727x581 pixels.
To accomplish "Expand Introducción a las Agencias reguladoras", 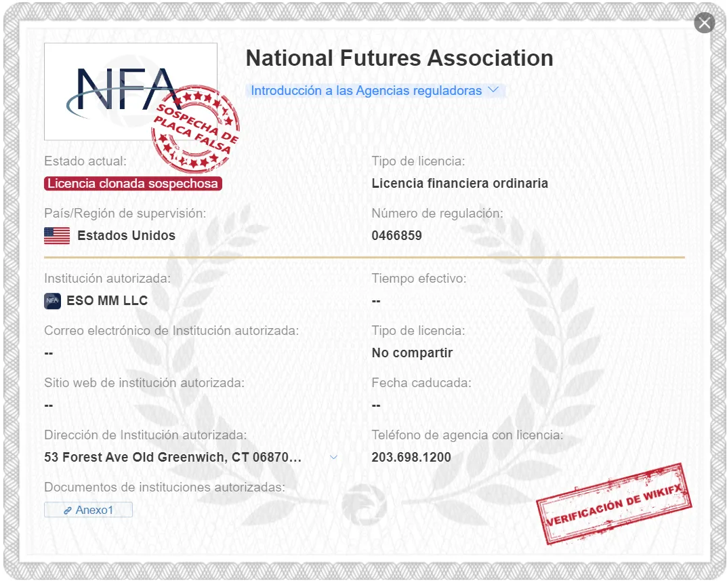I will (375, 90).
